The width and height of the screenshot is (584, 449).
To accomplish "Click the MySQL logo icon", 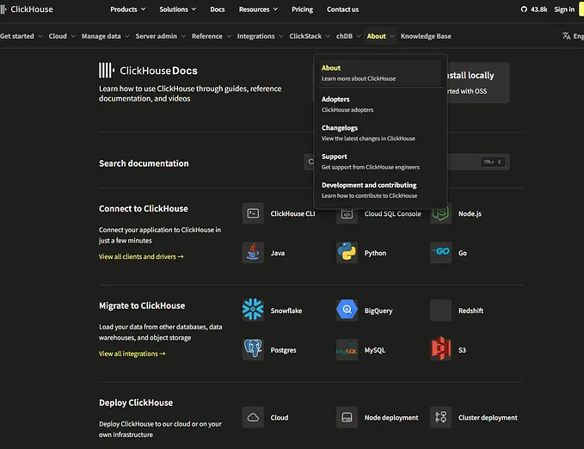I will 347,349.
